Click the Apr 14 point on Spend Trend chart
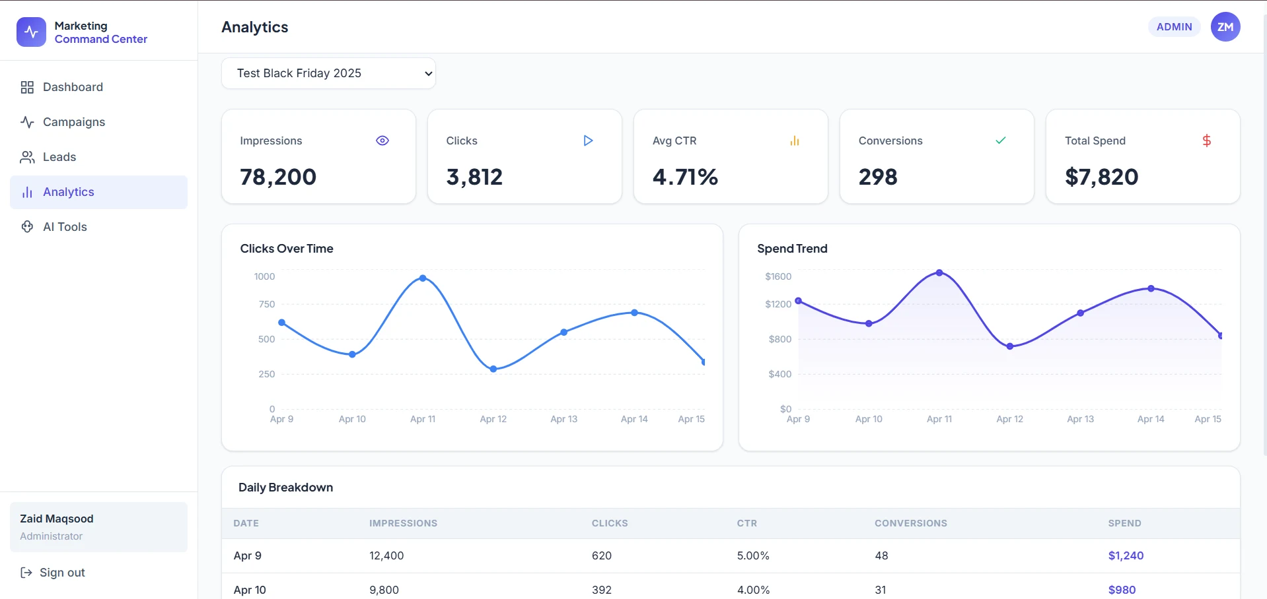 coord(1151,288)
